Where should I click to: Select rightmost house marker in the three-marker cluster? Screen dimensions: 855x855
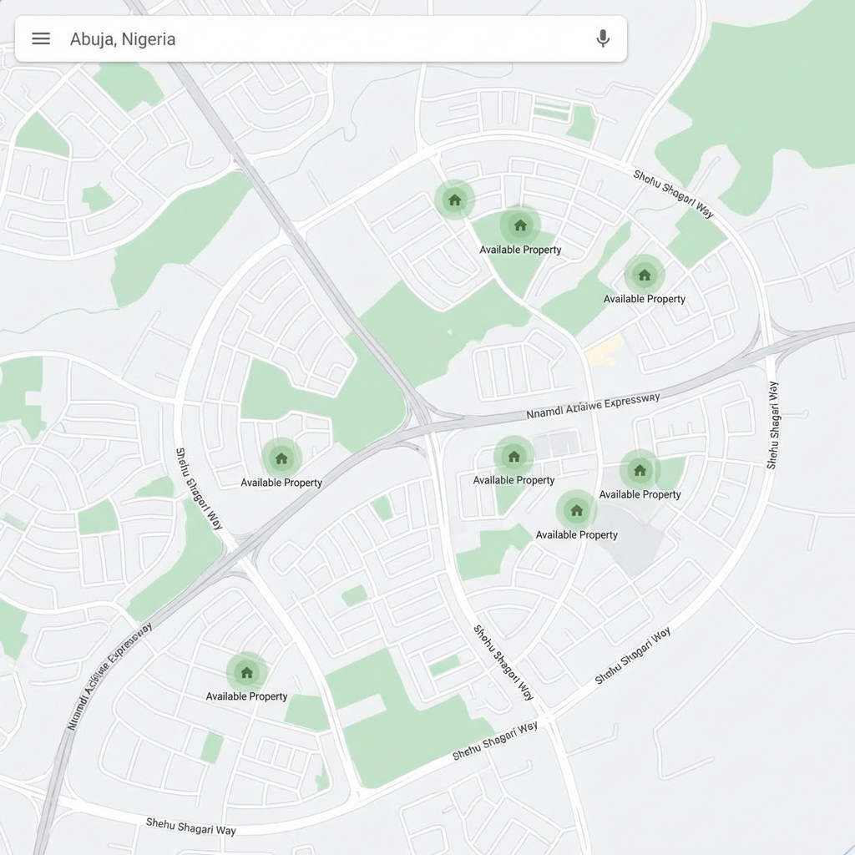tap(640, 470)
